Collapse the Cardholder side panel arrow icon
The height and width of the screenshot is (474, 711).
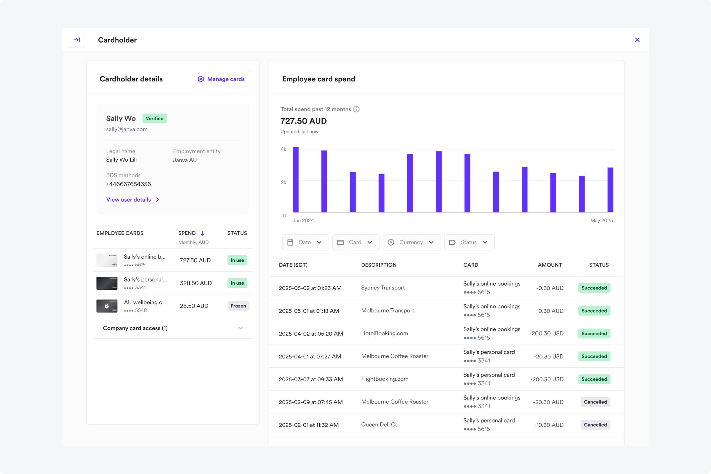77,40
